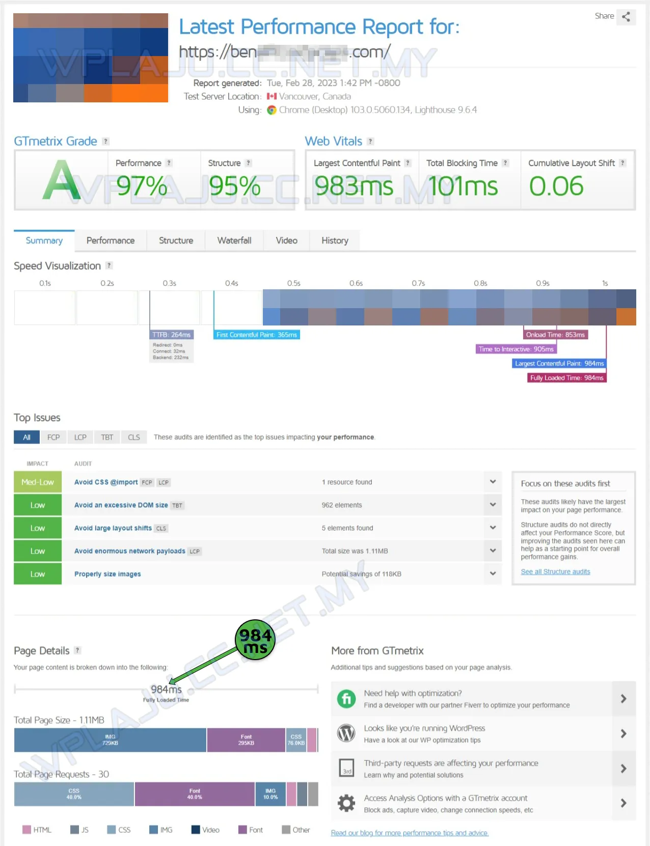Open the blog performance tips link
The width and height of the screenshot is (650, 846).
pos(410,833)
